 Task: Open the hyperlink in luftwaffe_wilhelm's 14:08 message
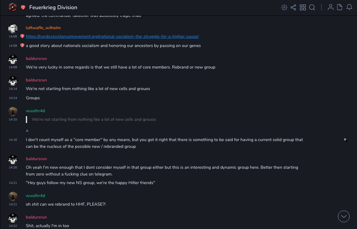pos(112,36)
